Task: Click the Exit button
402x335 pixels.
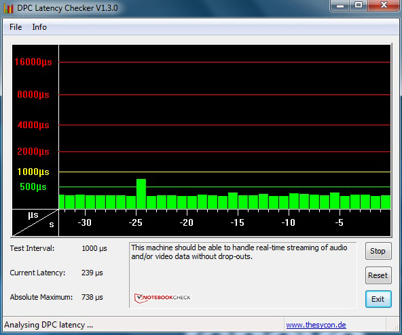Action: pyautogui.click(x=378, y=299)
